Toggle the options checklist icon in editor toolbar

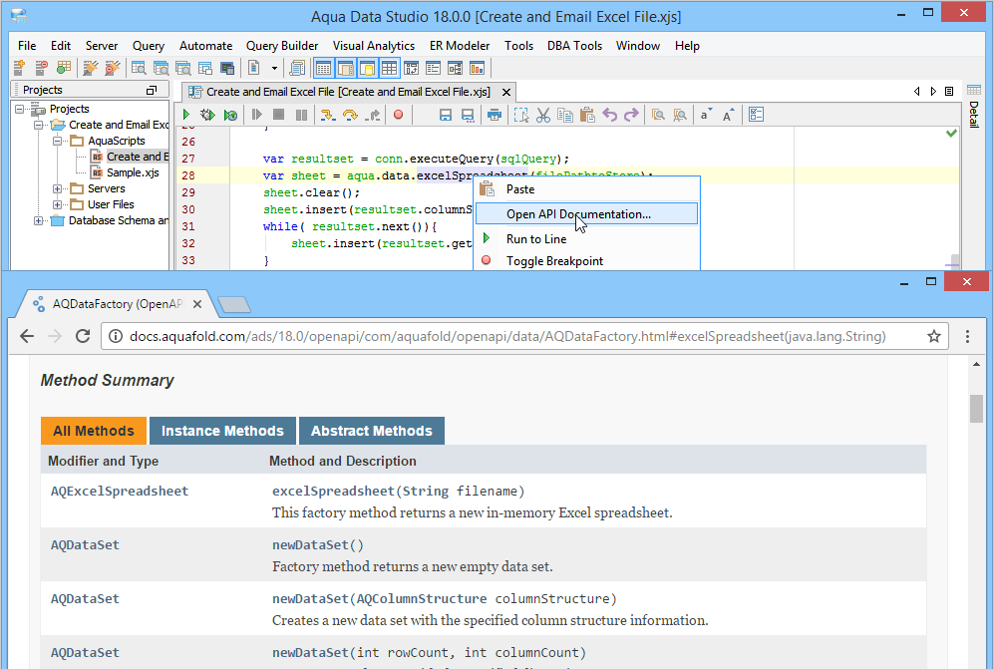tap(757, 115)
